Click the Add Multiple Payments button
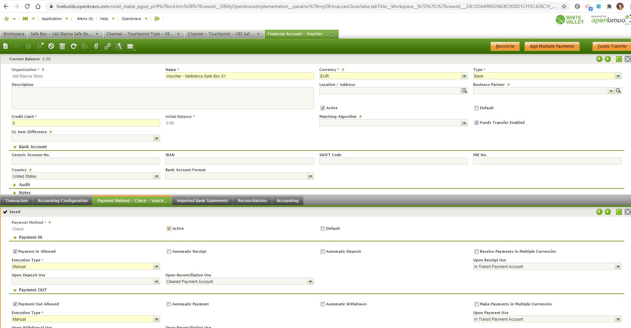Screen dimensions: 631x328 click(x=552, y=46)
